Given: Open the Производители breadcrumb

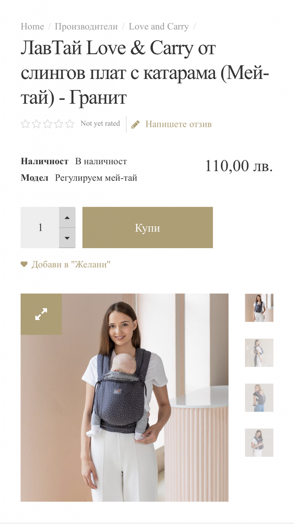Looking at the screenshot, I should (x=86, y=26).
